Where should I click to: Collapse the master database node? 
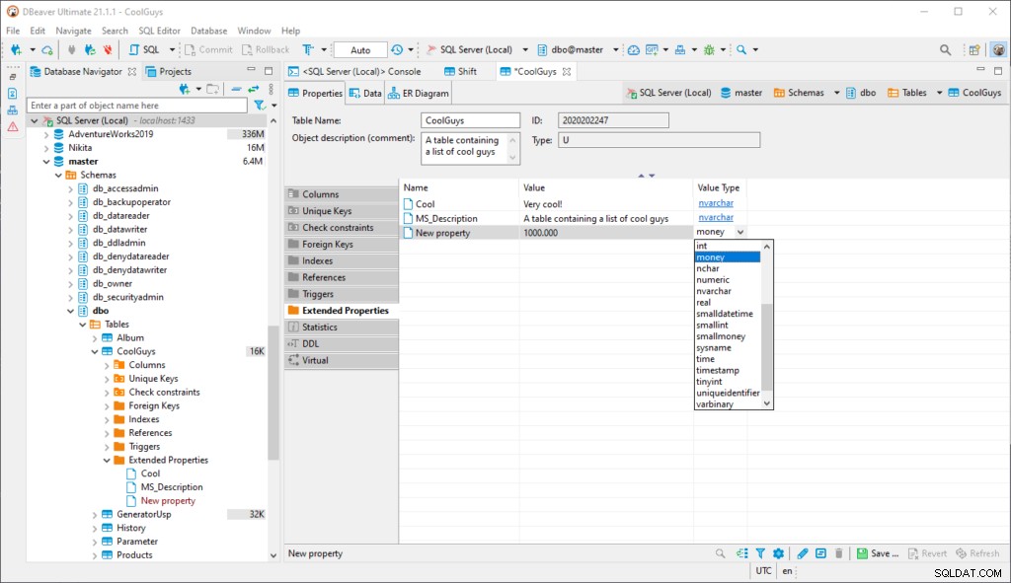click(46, 162)
